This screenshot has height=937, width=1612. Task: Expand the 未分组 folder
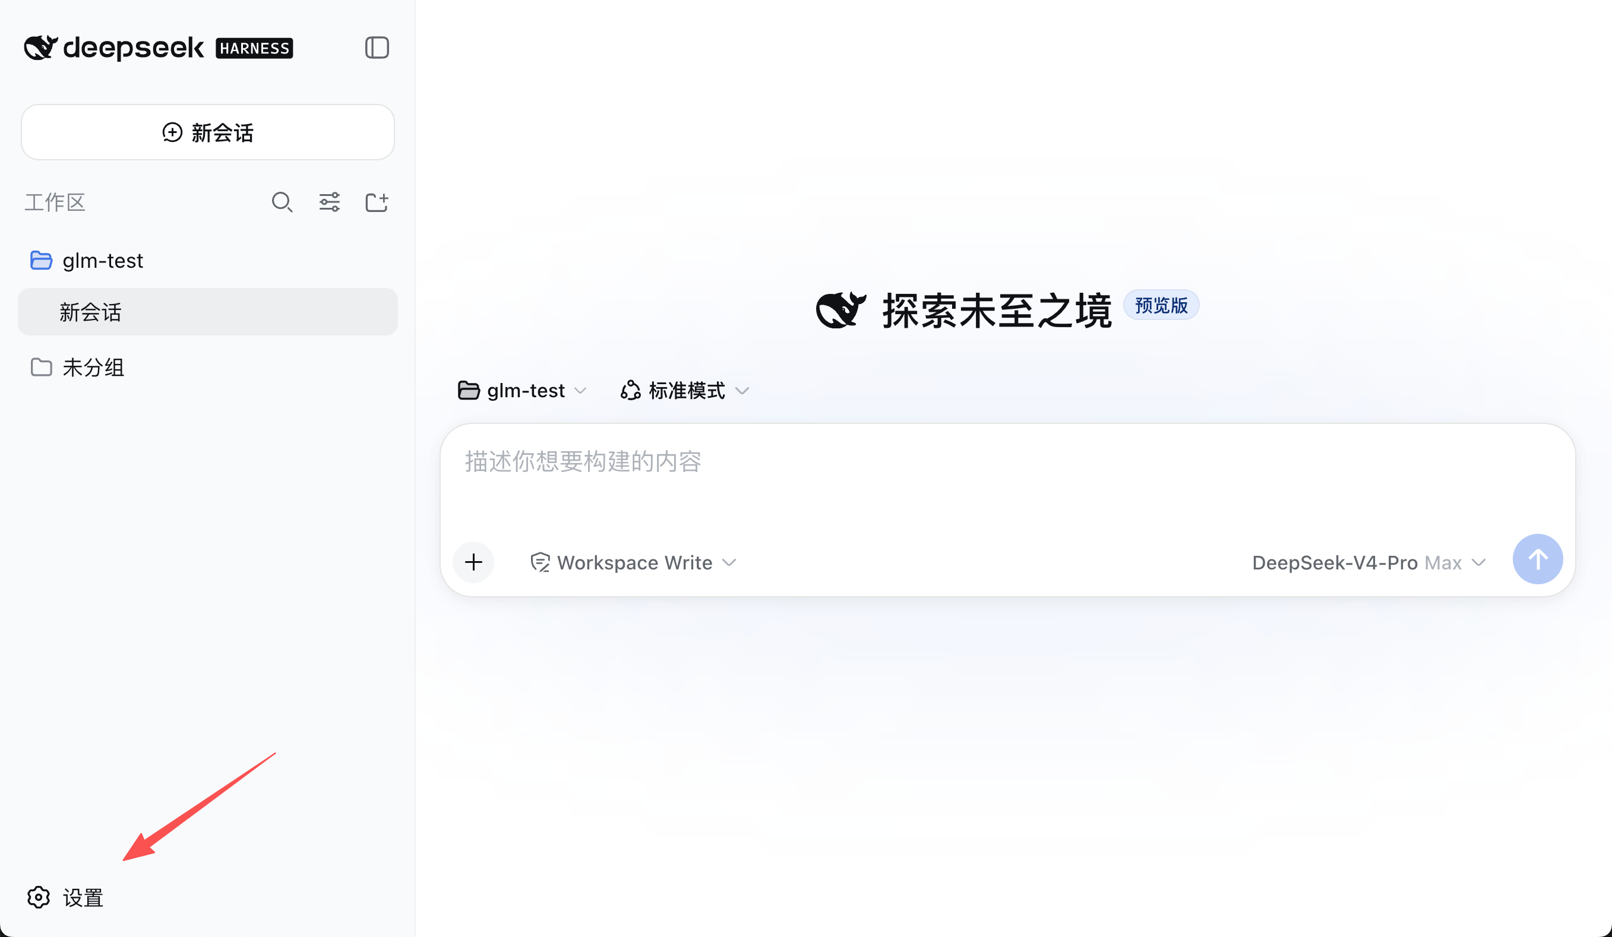(208, 367)
